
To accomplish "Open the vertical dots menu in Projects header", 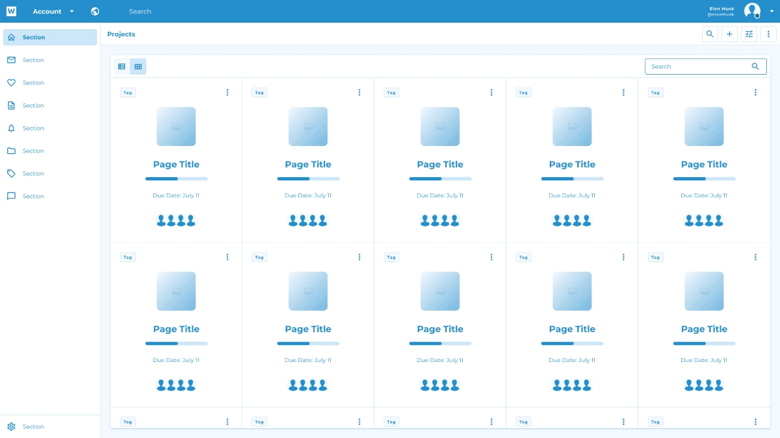I will [x=768, y=34].
